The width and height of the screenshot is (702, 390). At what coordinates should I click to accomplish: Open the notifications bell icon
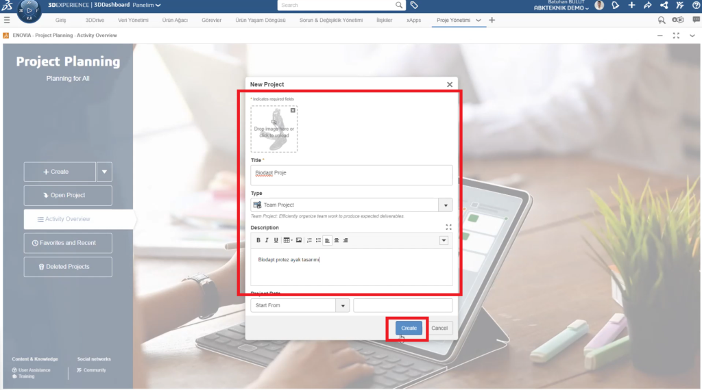coord(616,5)
